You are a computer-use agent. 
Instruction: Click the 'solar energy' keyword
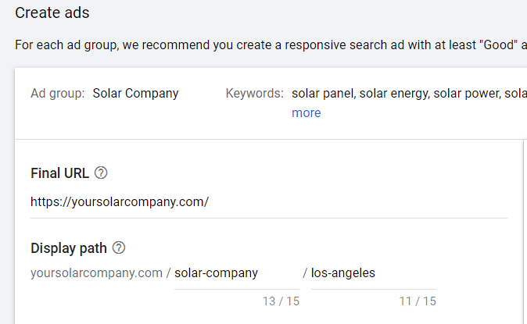pyautogui.click(x=393, y=94)
